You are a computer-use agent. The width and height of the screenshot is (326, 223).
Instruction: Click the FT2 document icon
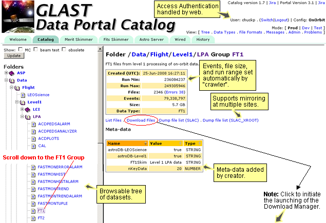coord(33,218)
